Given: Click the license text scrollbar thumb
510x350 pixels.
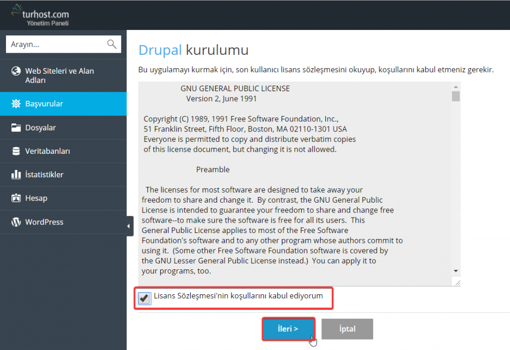Looking at the screenshot, I should pyautogui.click(x=456, y=96).
